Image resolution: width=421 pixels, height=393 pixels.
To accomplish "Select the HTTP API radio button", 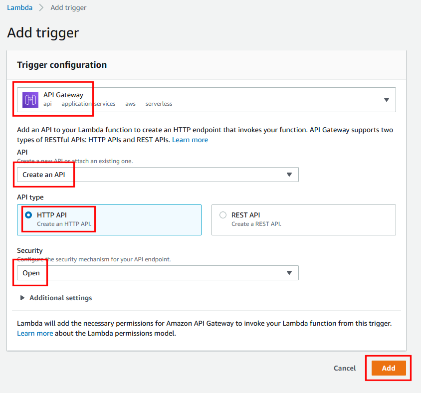I will click(x=28, y=215).
